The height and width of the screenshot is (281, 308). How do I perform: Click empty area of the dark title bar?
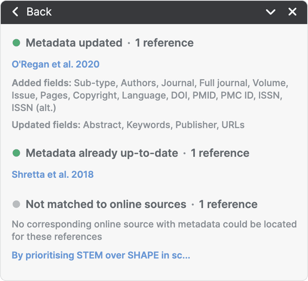[x=156, y=12]
